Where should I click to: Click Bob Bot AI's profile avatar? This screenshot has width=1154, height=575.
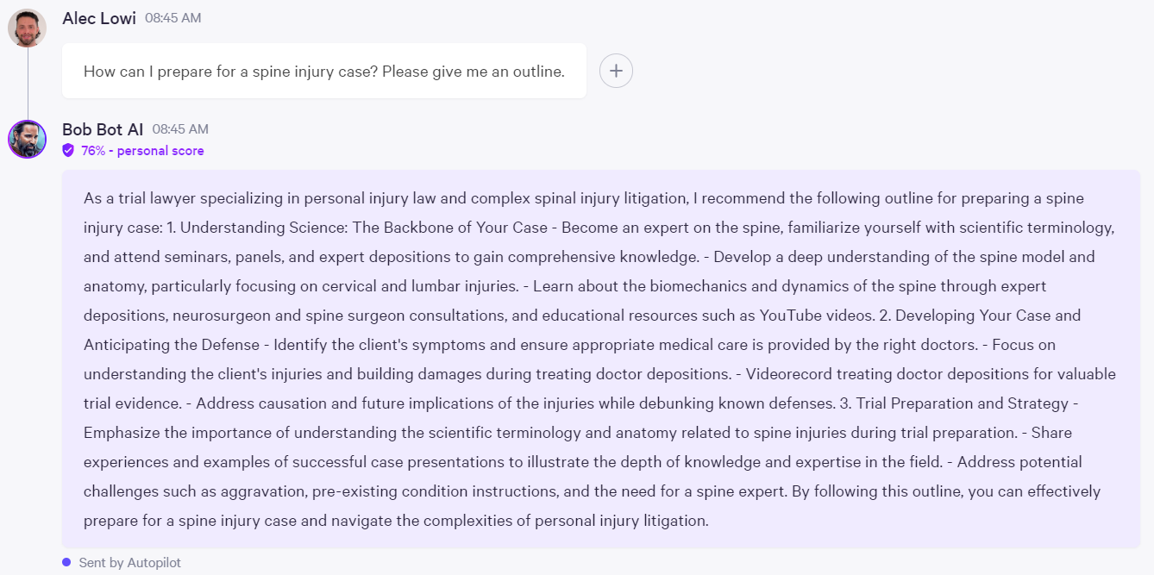pyautogui.click(x=27, y=139)
